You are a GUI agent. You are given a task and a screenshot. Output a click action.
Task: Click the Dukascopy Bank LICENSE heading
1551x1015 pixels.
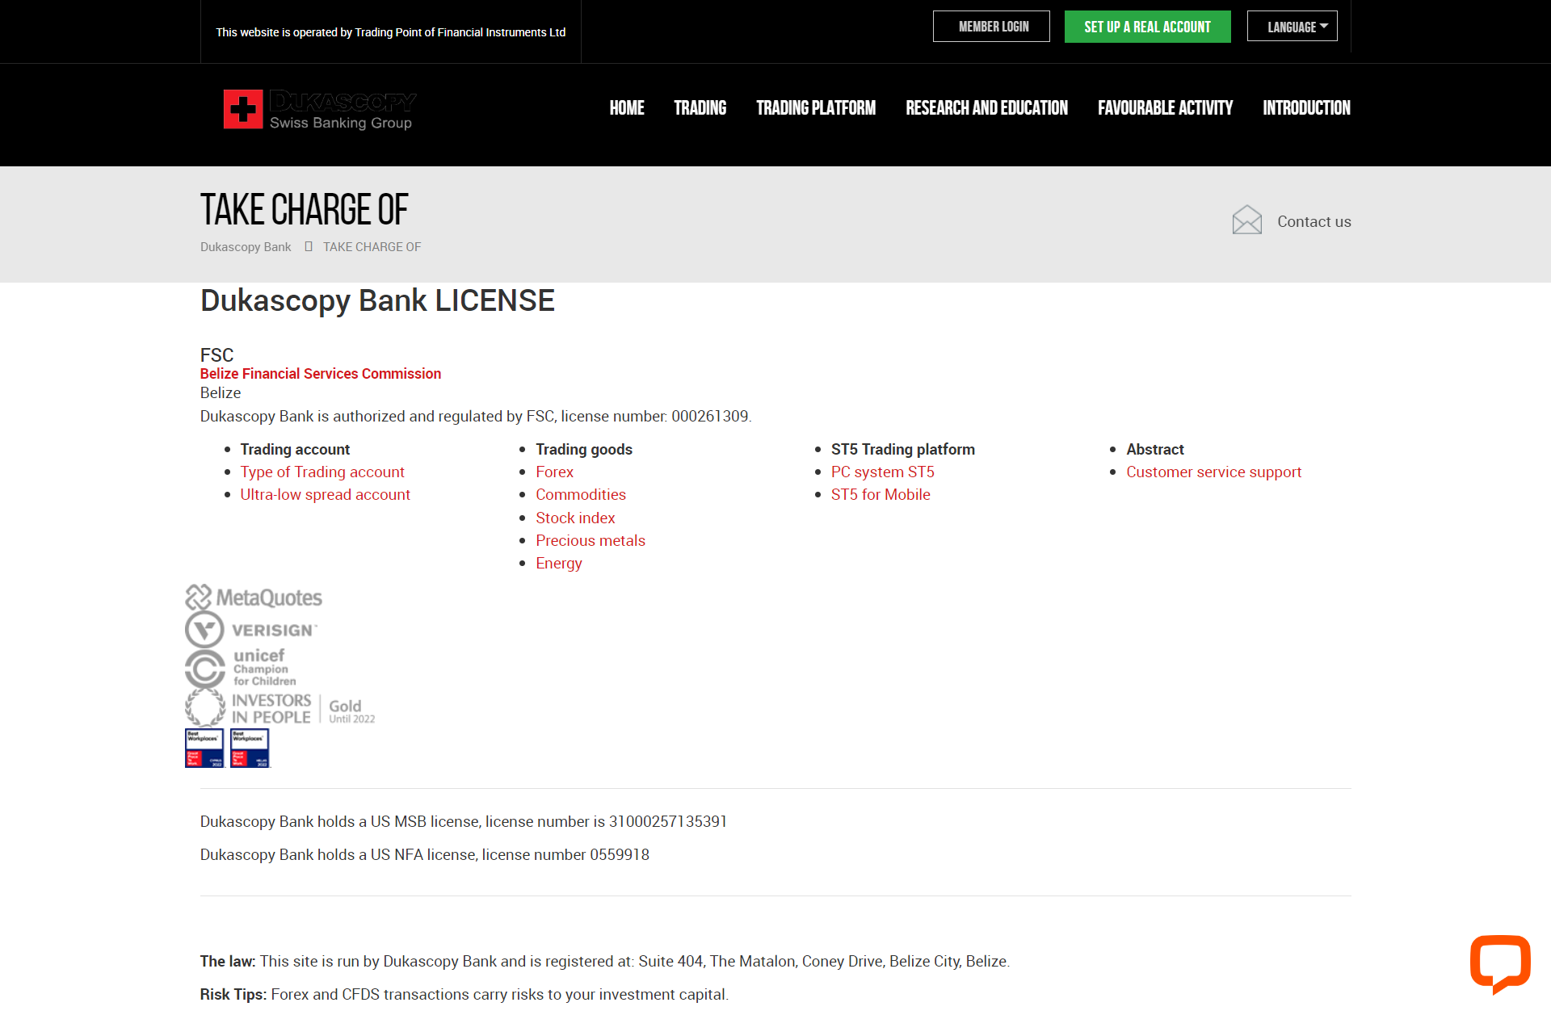coord(377,300)
